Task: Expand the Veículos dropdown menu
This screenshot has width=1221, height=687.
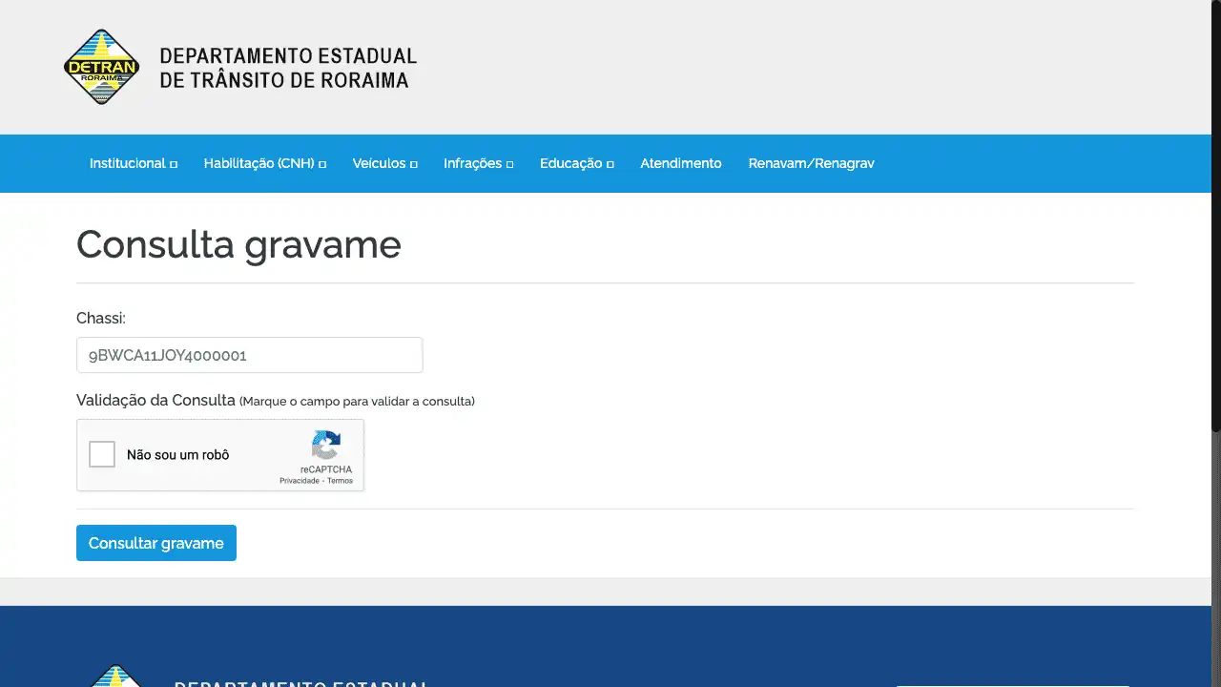Action: [384, 163]
